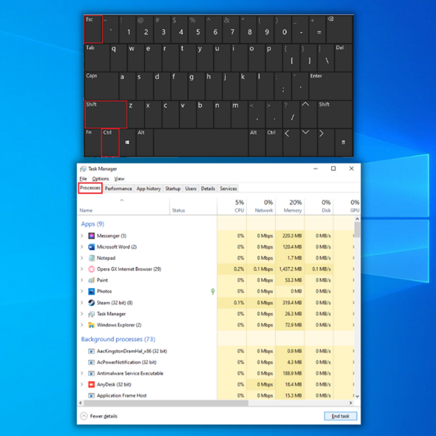Screen dimensions: 436x436
Task: Click the Messenger app icon
Action: pos(92,235)
